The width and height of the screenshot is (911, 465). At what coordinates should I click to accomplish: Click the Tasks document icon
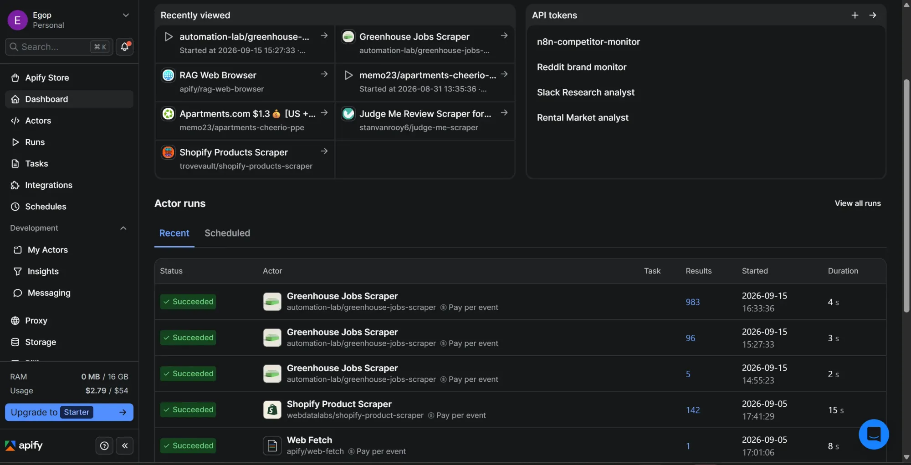[x=15, y=163]
